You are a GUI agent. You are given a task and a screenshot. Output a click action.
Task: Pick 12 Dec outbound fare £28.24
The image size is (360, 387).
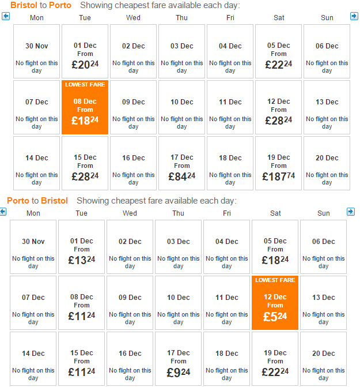point(278,107)
